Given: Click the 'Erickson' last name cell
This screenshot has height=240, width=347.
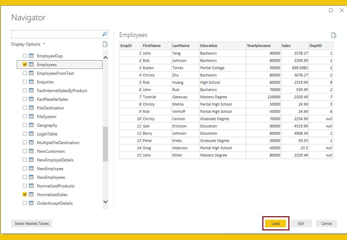Looking at the screenshot, I should coord(185,126).
